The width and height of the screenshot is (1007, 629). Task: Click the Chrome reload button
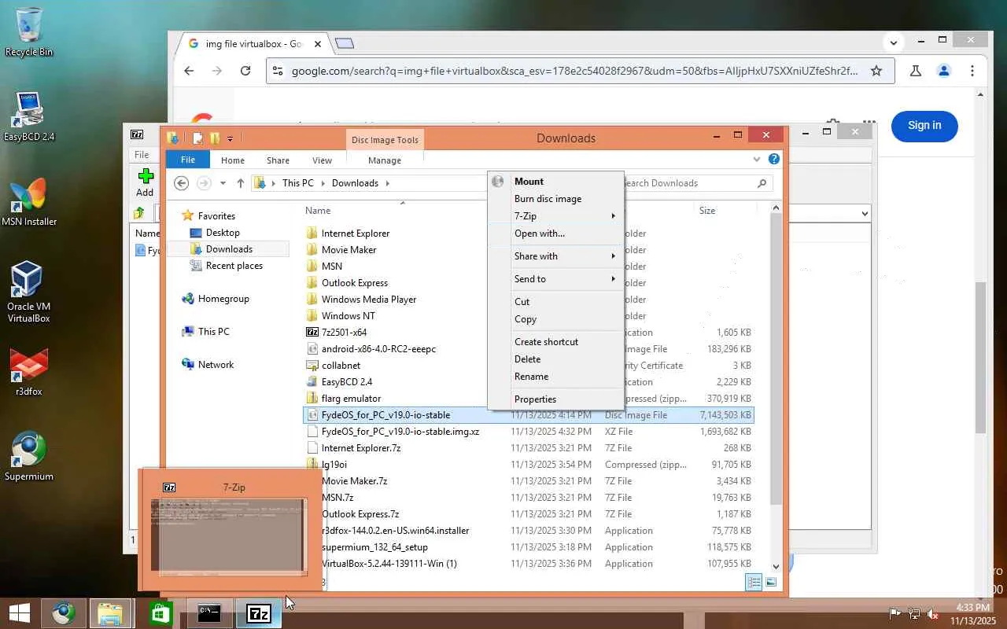tap(245, 71)
